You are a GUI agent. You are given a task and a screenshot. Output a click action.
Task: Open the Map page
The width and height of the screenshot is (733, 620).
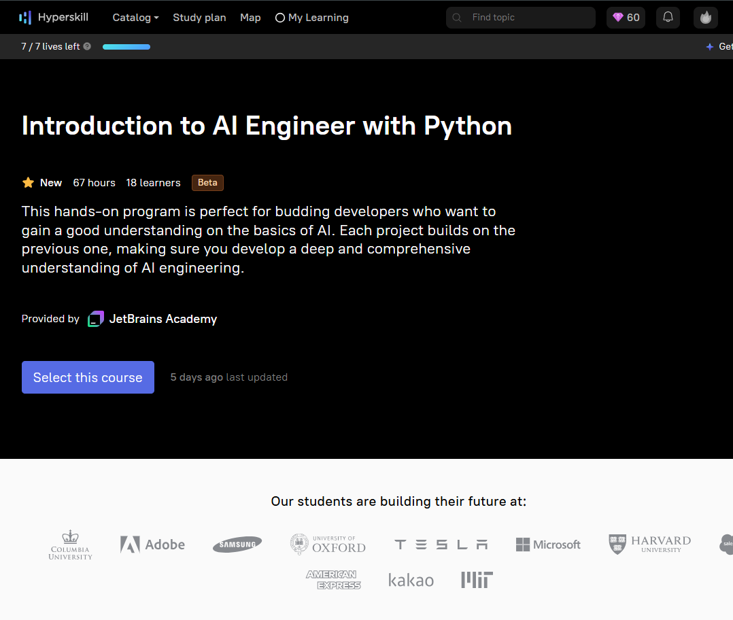pyautogui.click(x=250, y=18)
